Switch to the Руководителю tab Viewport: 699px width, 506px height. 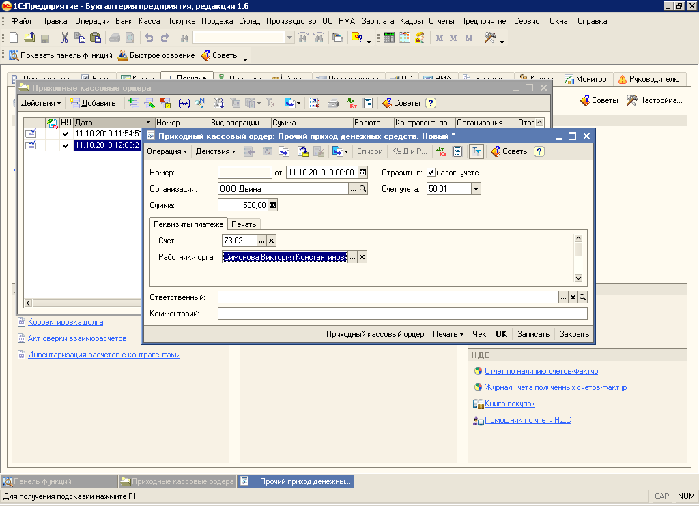pos(649,79)
